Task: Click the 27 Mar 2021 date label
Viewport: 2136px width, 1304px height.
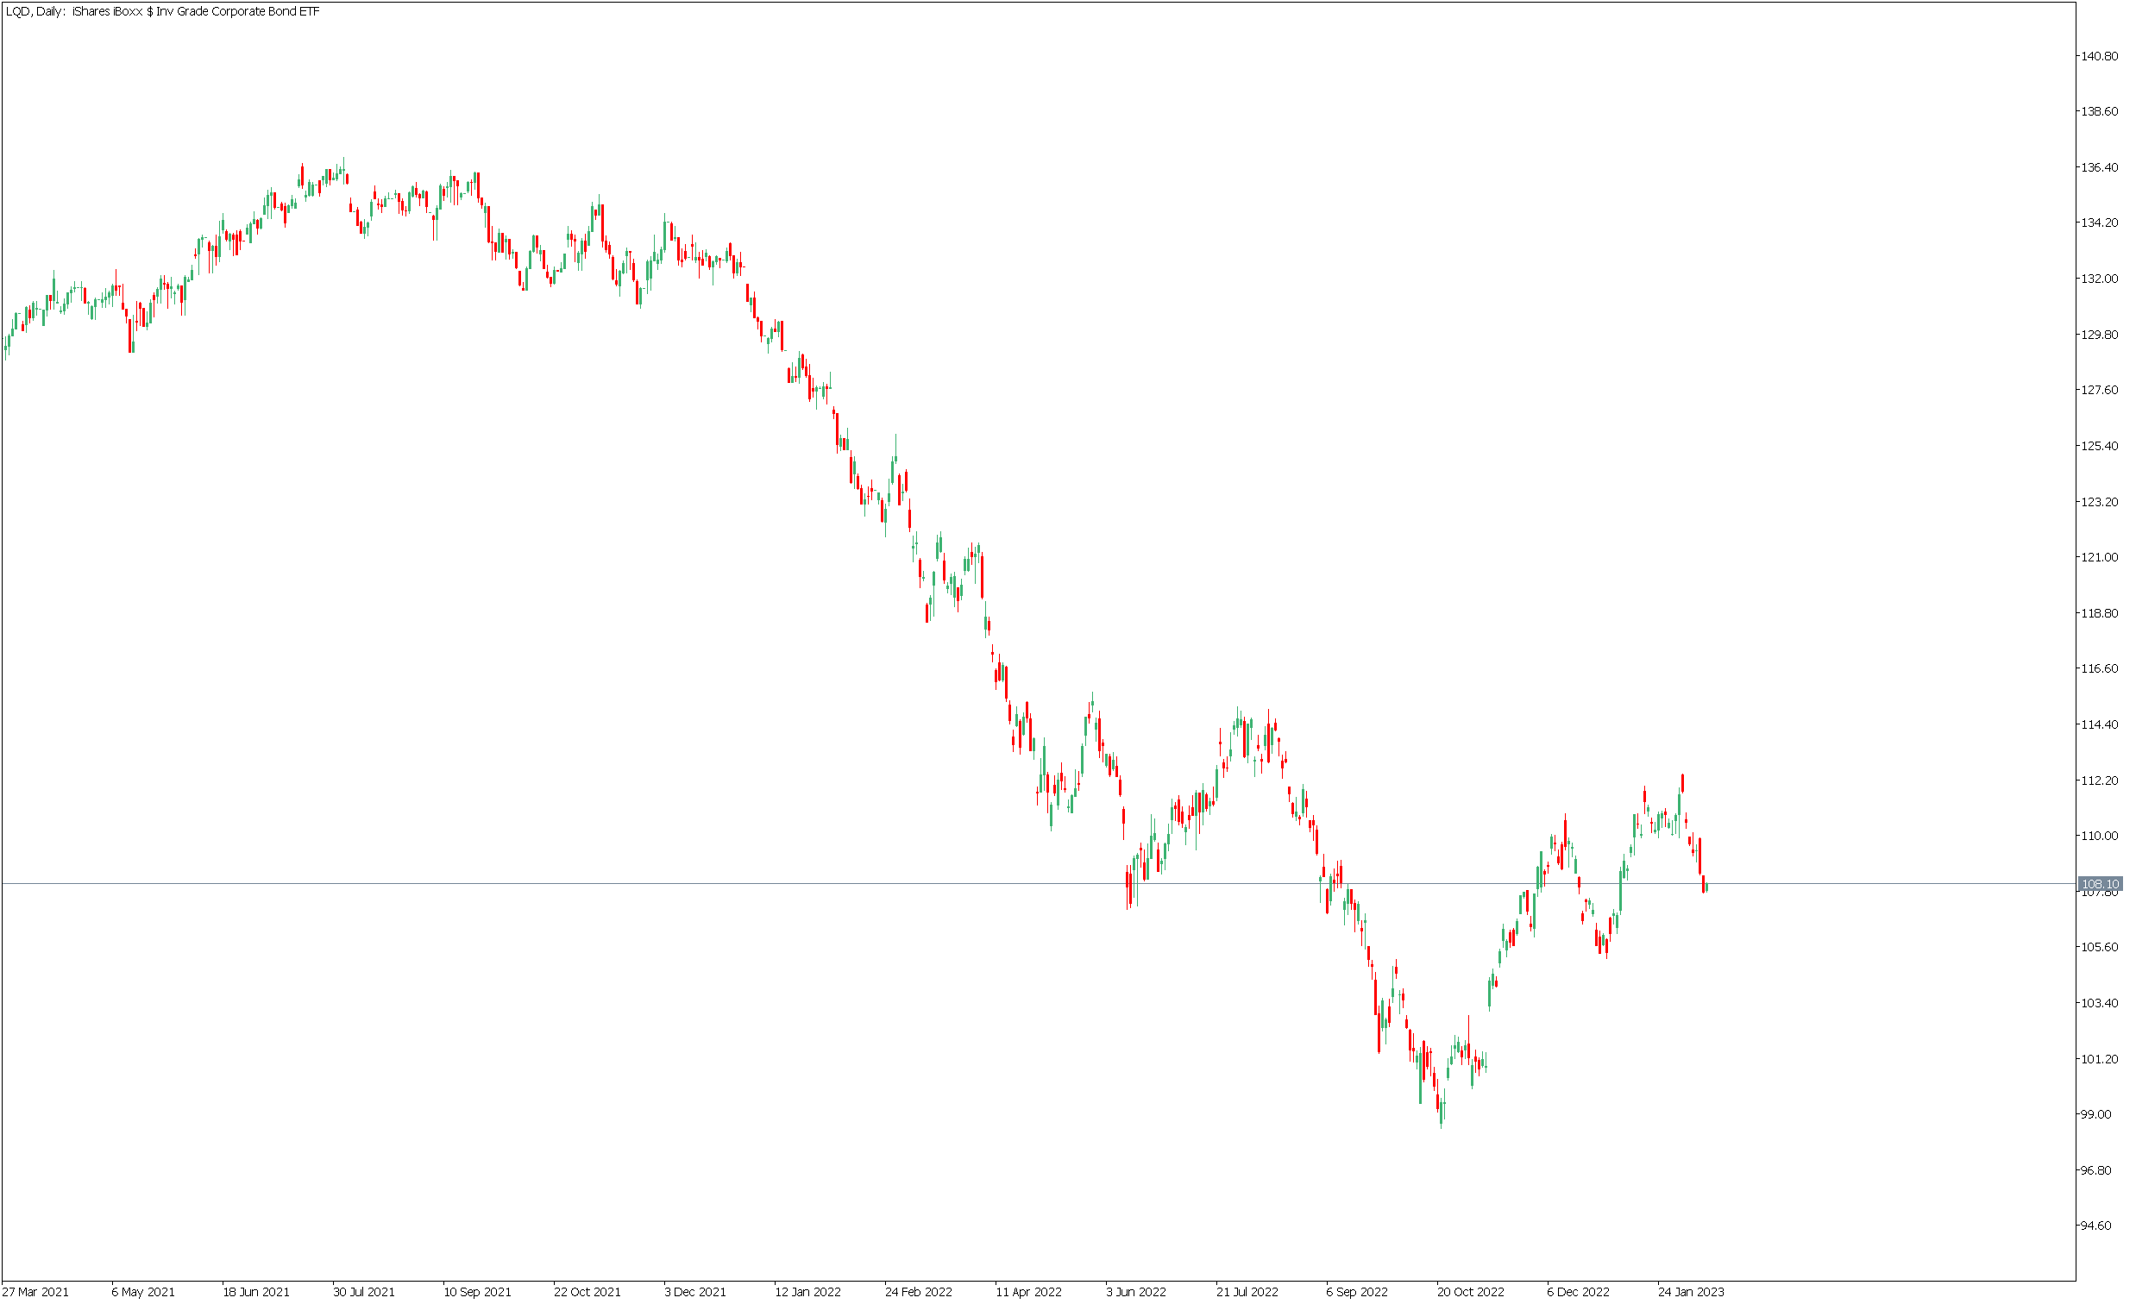Action: click(x=35, y=1292)
